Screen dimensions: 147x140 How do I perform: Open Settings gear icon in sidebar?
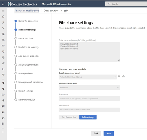3,57
